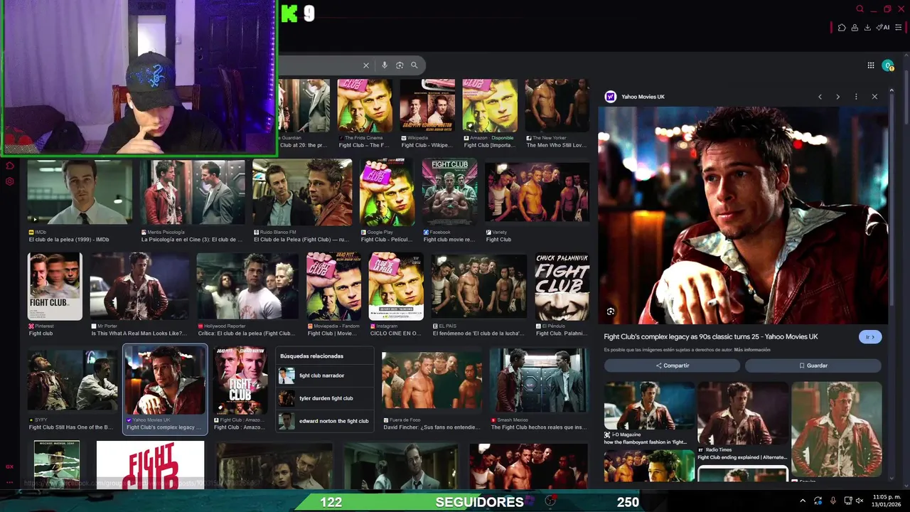Screen dimensions: 910x512
Task: Open the browser Easy Setup menu icon
Action: click(x=899, y=28)
